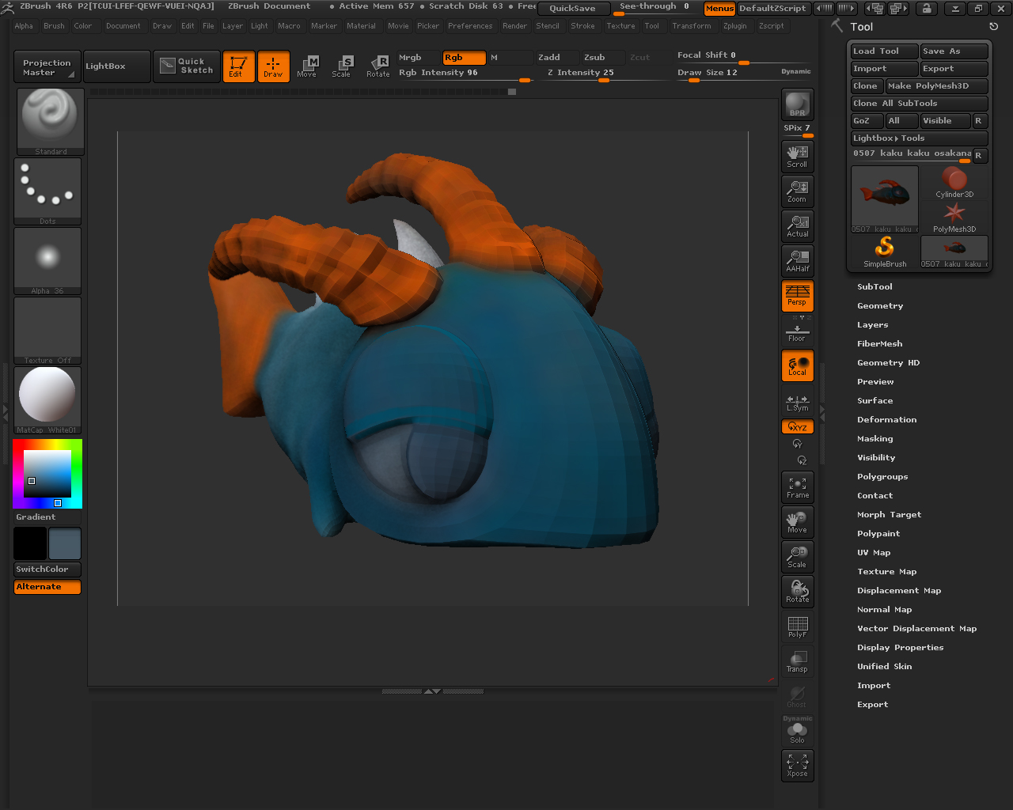Screen dimensions: 1013x810
Task: Open the Preferences menu
Action: coord(470,26)
